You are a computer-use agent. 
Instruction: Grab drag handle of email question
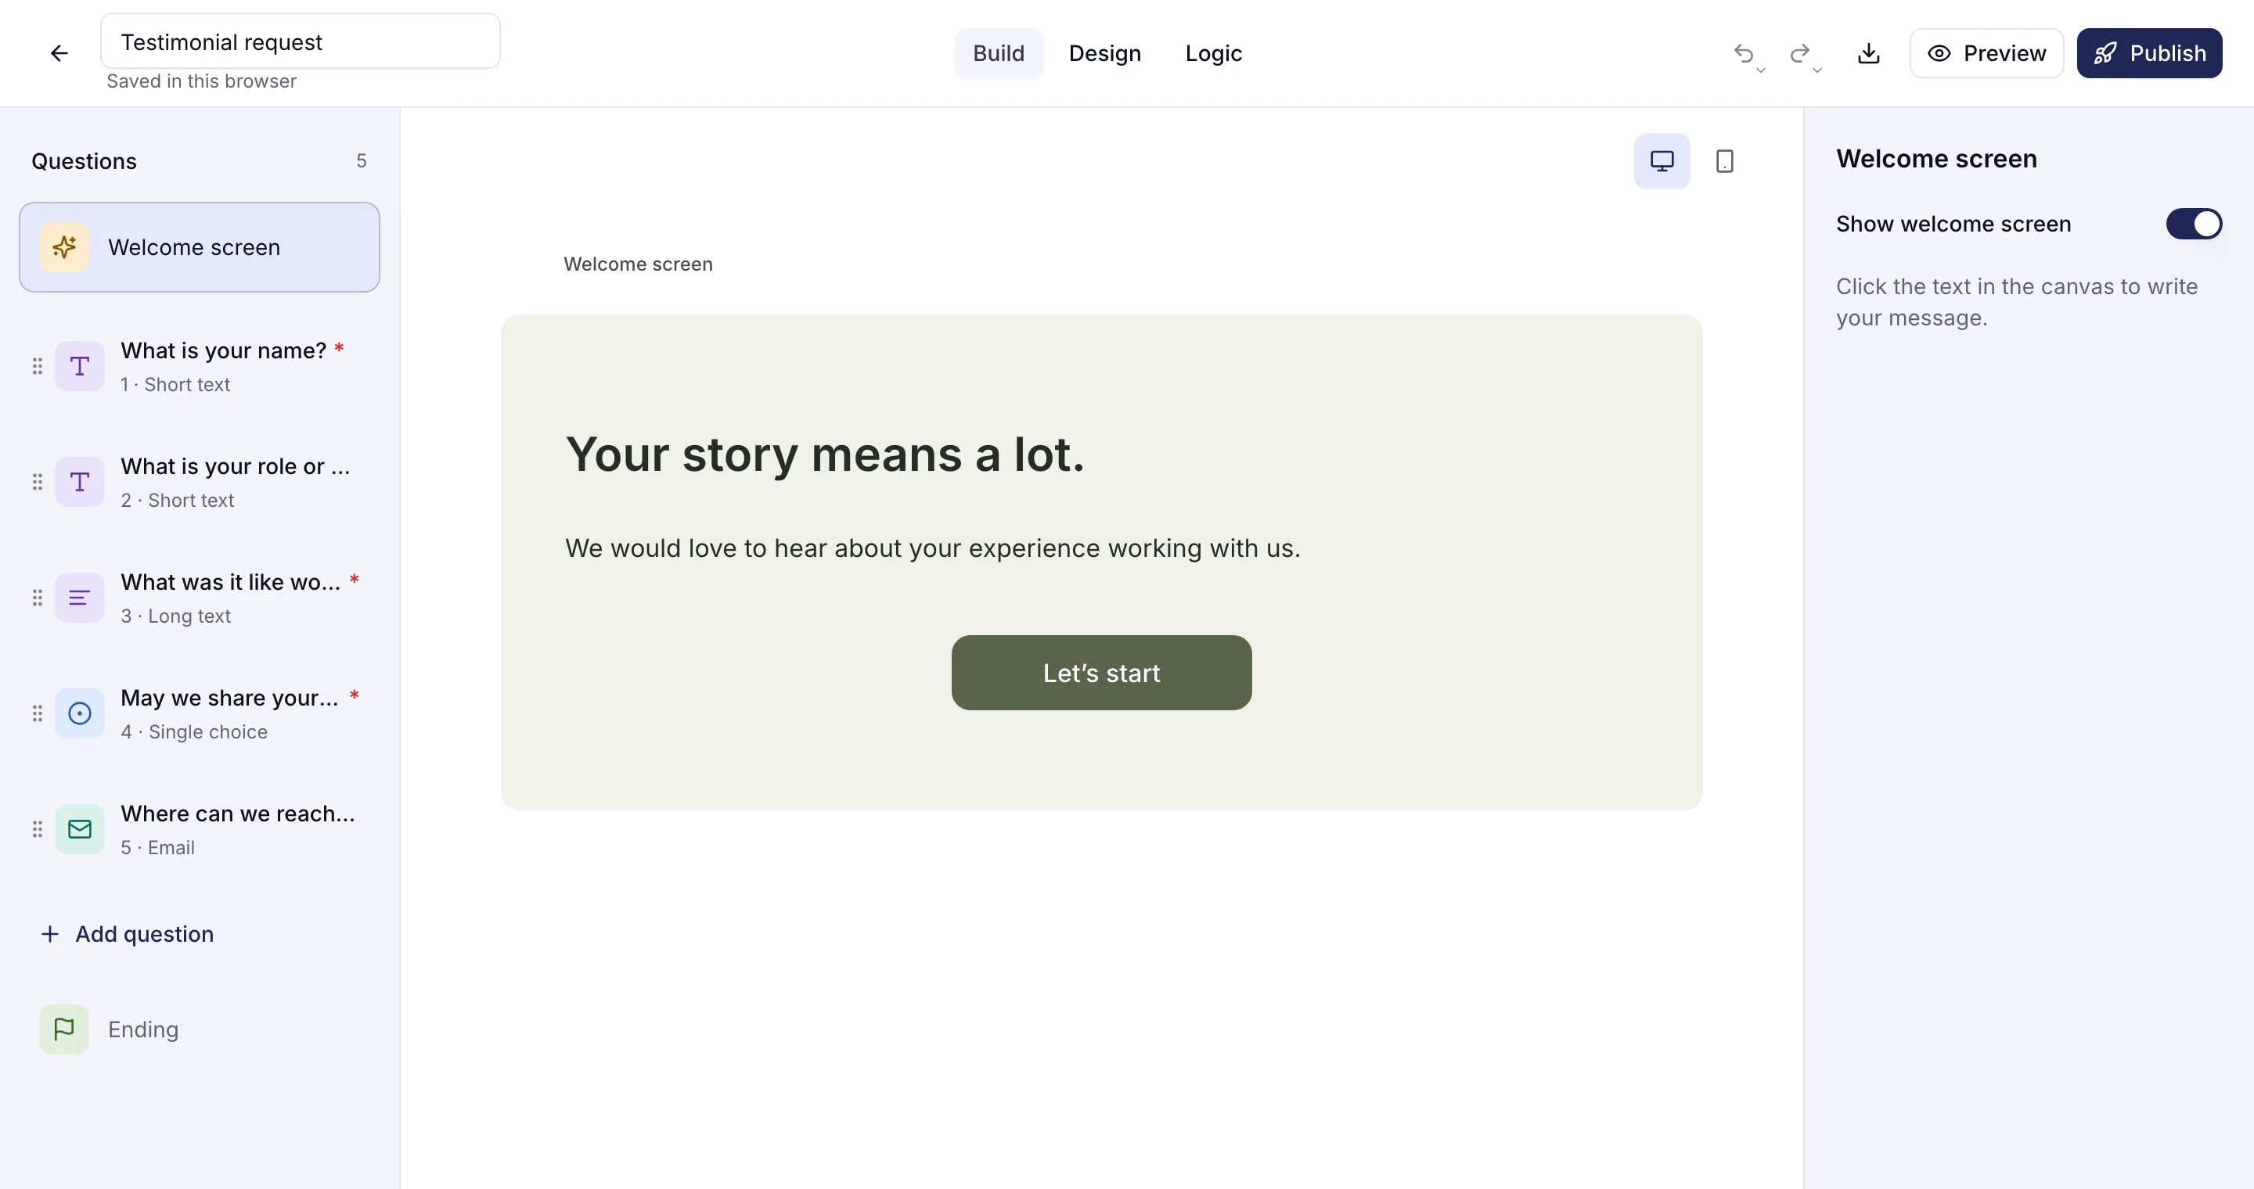click(37, 829)
